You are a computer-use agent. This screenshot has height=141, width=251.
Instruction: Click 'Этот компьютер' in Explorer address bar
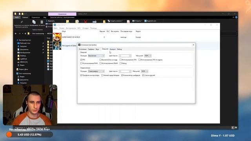pyautogui.click(x=38, y=34)
